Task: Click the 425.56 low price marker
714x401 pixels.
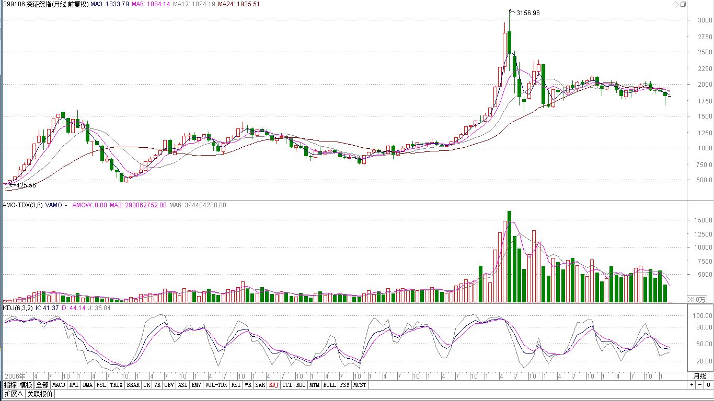Action: point(26,185)
